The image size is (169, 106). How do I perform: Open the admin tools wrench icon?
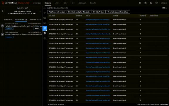point(151,3)
